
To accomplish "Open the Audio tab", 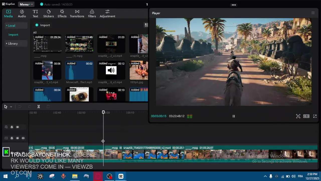I will [x=22, y=14].
